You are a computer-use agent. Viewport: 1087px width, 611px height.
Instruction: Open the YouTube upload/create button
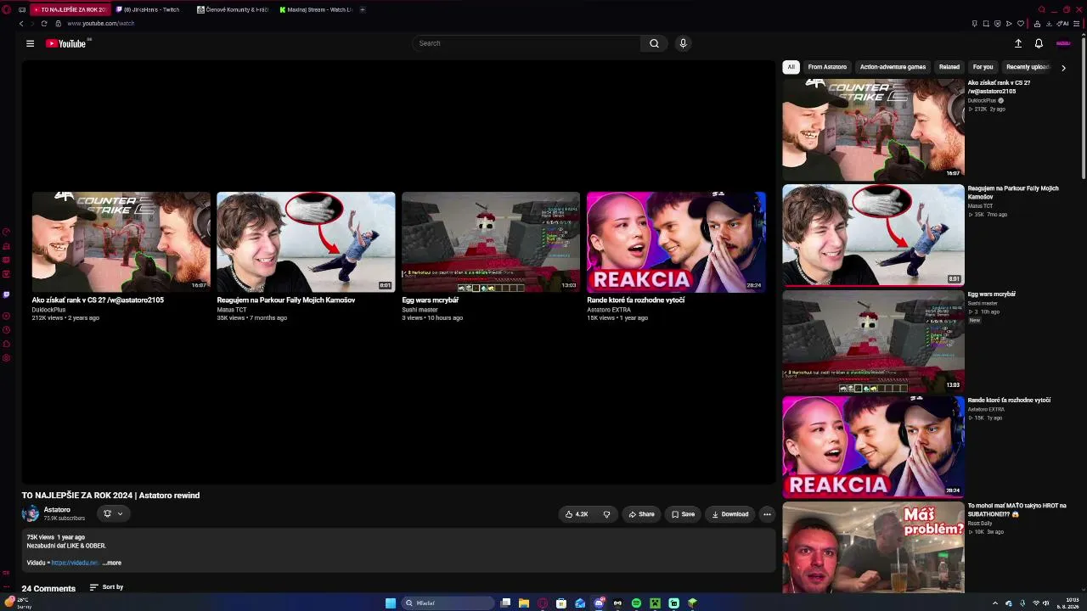pos(1018,43)
